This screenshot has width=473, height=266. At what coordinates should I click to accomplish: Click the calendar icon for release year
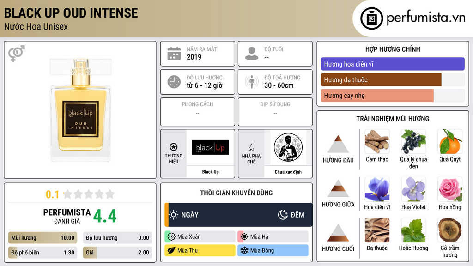[x=174, y=54]
